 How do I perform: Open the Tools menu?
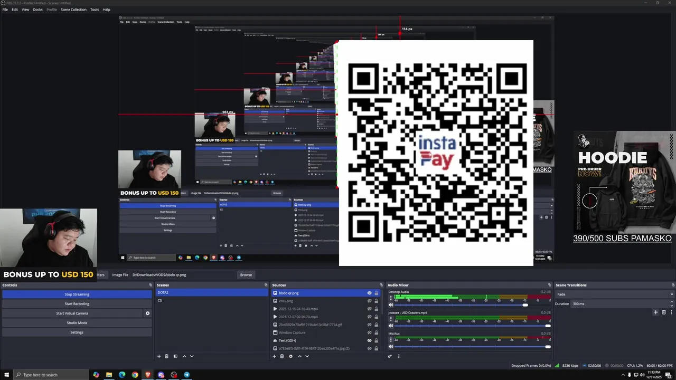point(95,9)
